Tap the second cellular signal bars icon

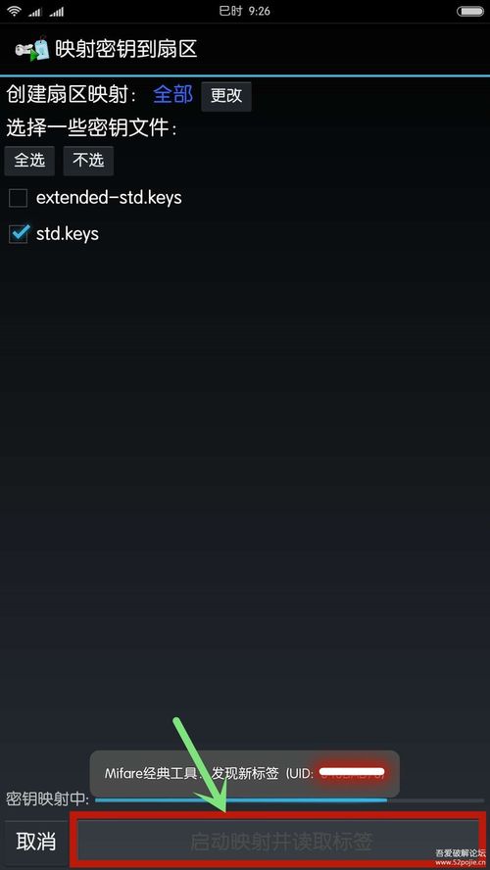(56, 12)
